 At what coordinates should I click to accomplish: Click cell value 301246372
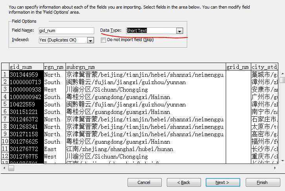[26, 119]
